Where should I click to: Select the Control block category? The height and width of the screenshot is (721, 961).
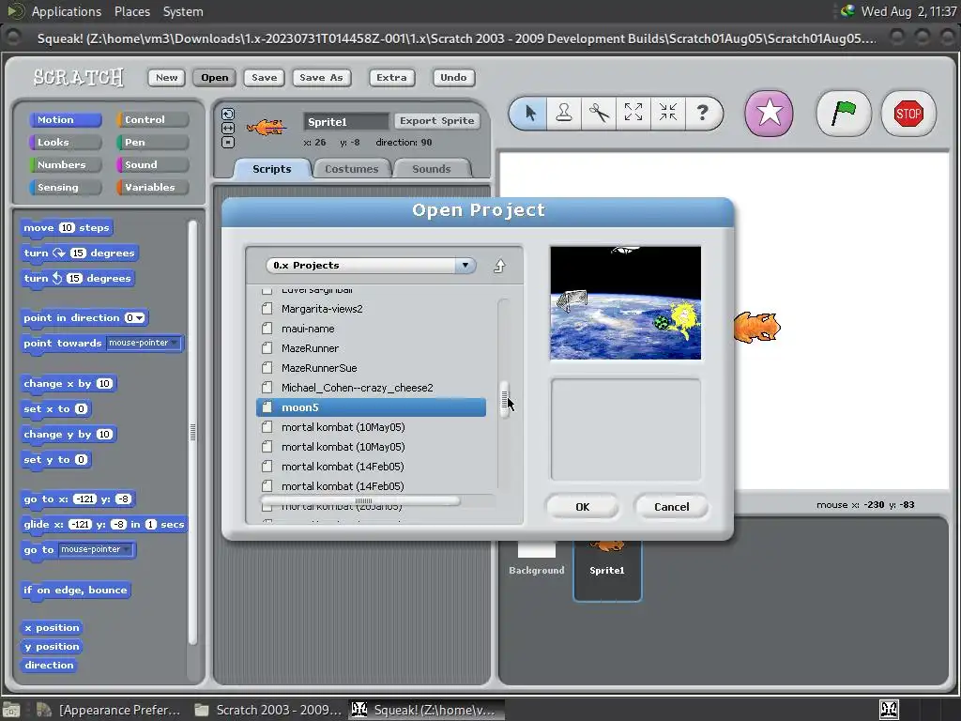(153, 119)
